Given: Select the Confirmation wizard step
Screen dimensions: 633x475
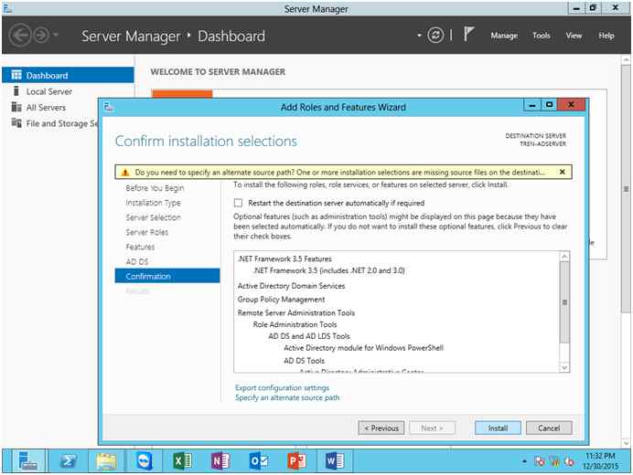Looking at the screenshot, I should click(x=167, y=276).
